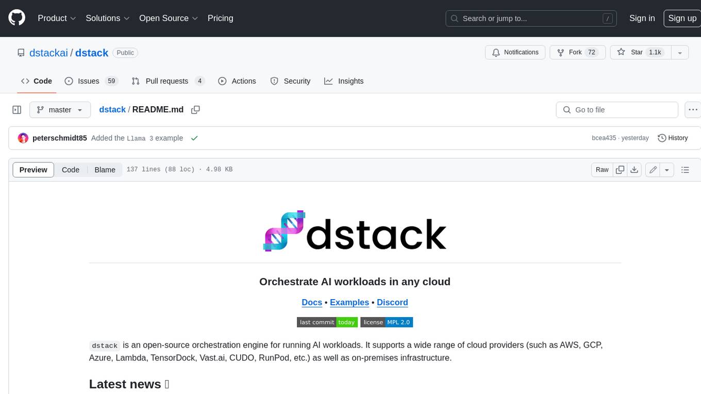Switch to the Actions tab
This screenshot has width=701, height=394.
pos(237,81)
